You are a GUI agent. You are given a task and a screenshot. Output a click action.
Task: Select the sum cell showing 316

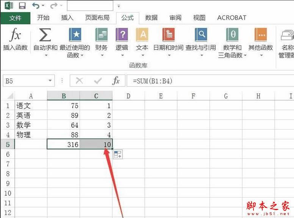[x=64, y=144]
